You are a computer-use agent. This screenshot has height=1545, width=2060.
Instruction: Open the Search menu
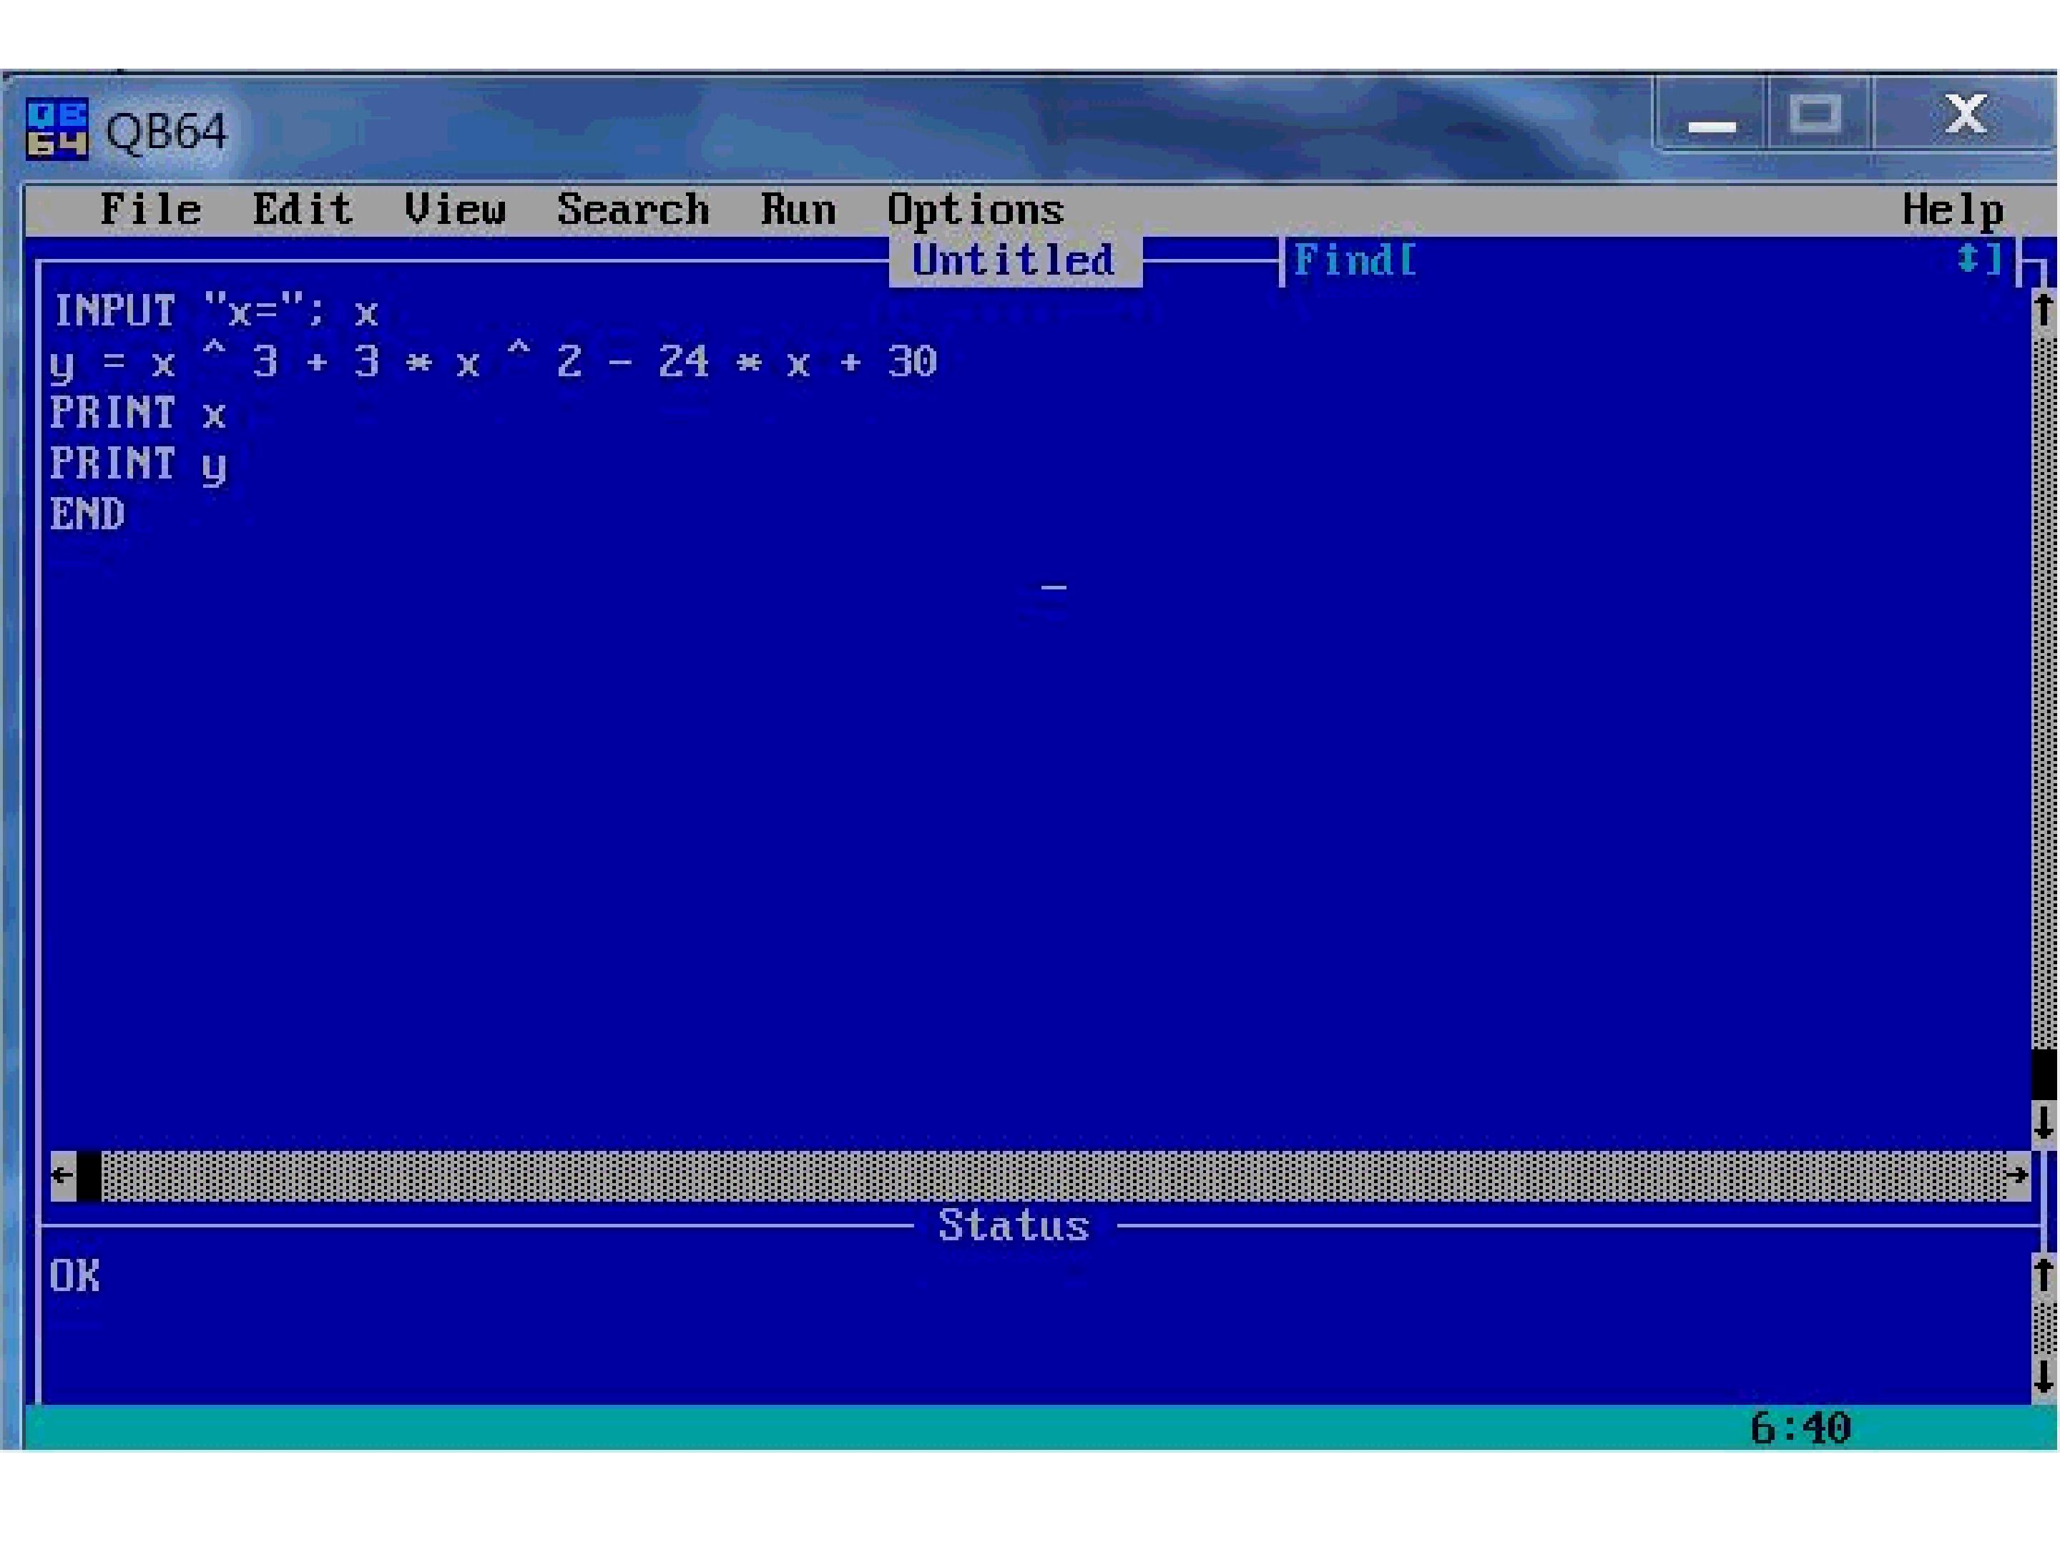click(632, 209)
